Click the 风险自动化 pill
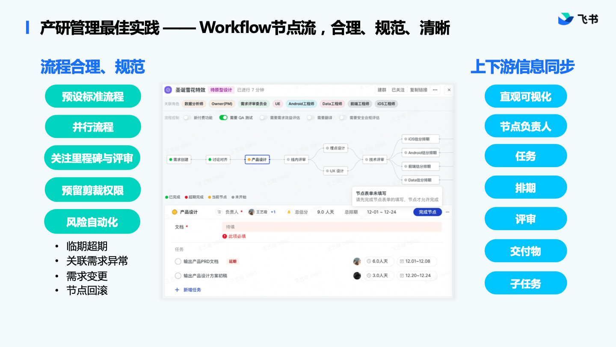616x347 pixels. 92,222
